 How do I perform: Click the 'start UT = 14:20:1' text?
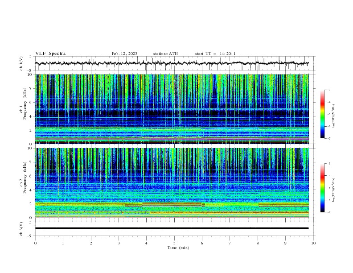tap(215, 54)
